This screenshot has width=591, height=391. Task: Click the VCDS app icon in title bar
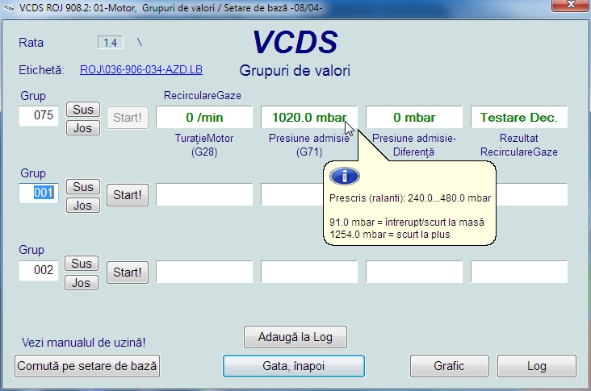8,7
